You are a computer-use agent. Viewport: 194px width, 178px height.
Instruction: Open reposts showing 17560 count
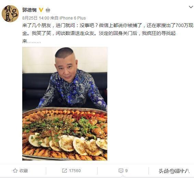[71, 171]
